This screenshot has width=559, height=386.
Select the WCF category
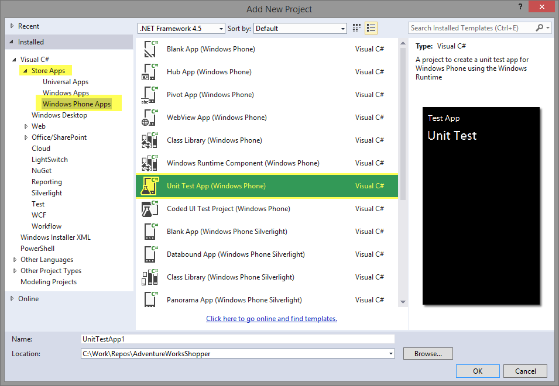tap(39, 215)
